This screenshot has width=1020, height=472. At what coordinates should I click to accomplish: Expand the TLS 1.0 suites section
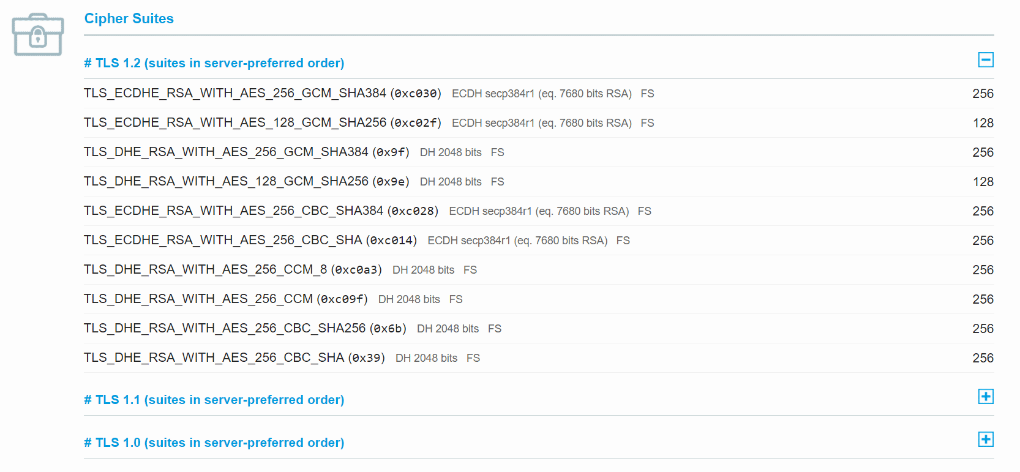click(x=985, y=440)
